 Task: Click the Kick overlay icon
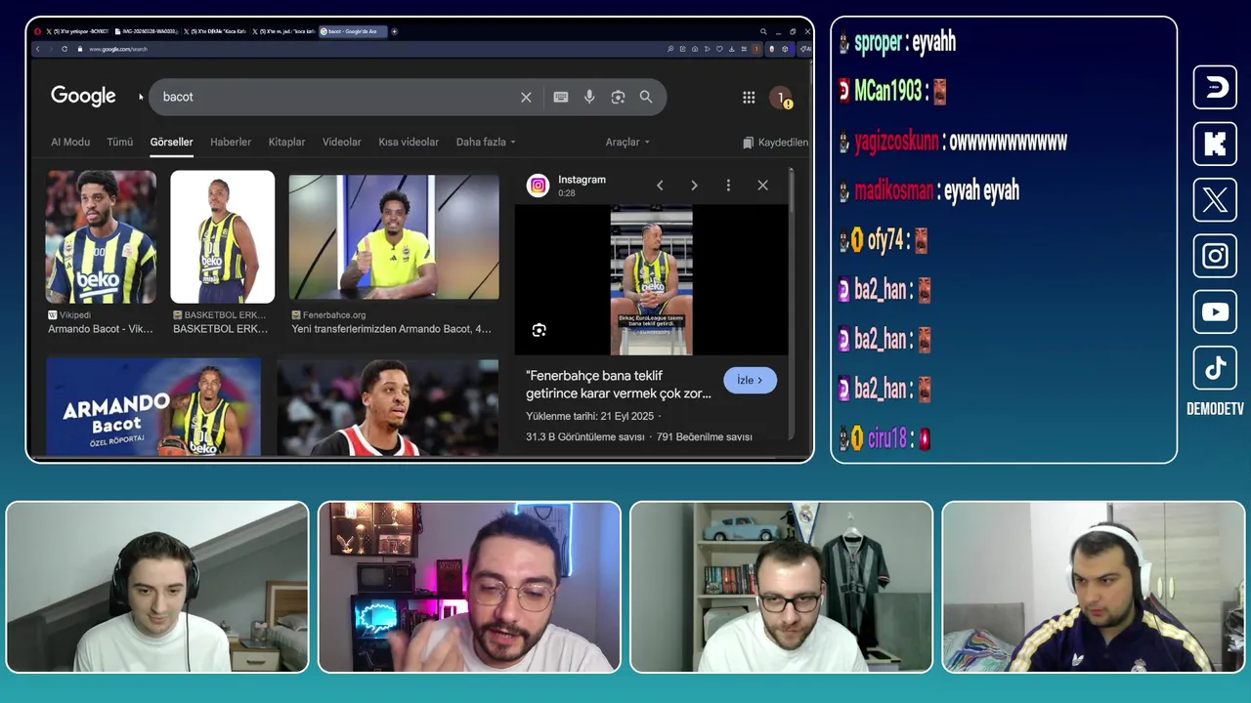[x=1215, y=145]
